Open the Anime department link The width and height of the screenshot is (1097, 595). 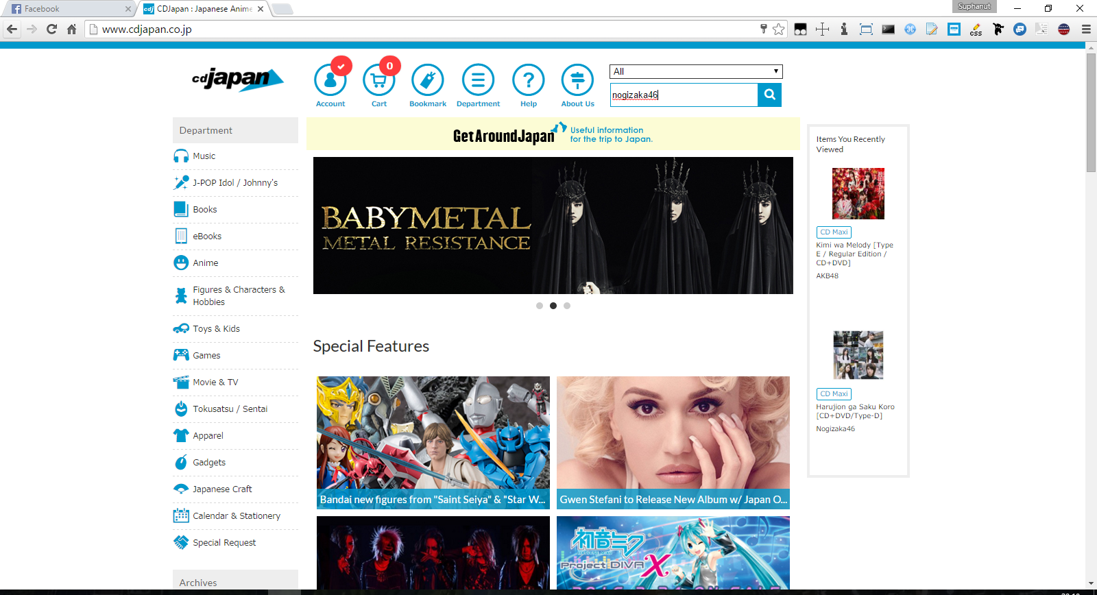click(206, 263)
